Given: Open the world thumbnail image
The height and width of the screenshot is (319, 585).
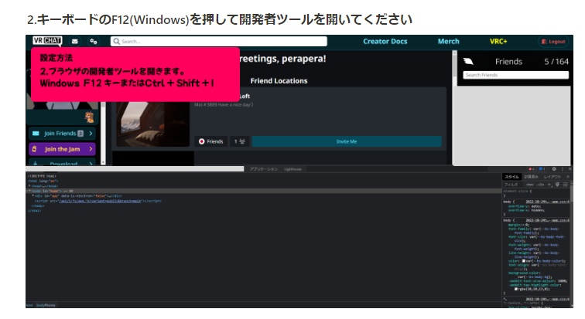Looking at the screenshot, I should pyautogui.click(x=152, y=124).
